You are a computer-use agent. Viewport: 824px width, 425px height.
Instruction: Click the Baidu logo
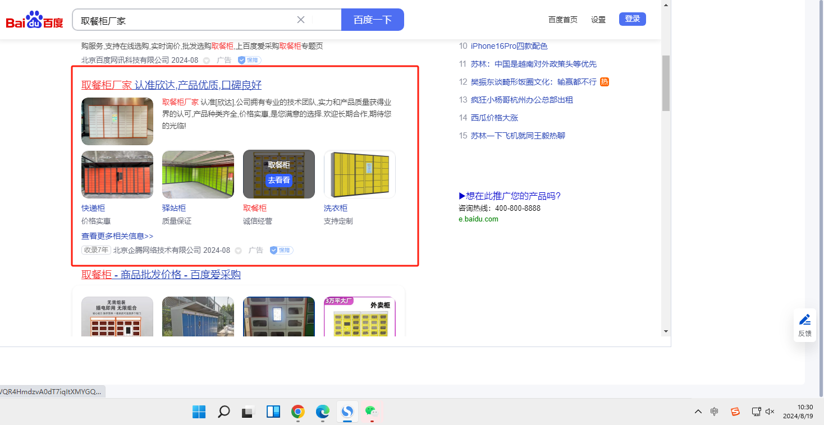point(35,21)
